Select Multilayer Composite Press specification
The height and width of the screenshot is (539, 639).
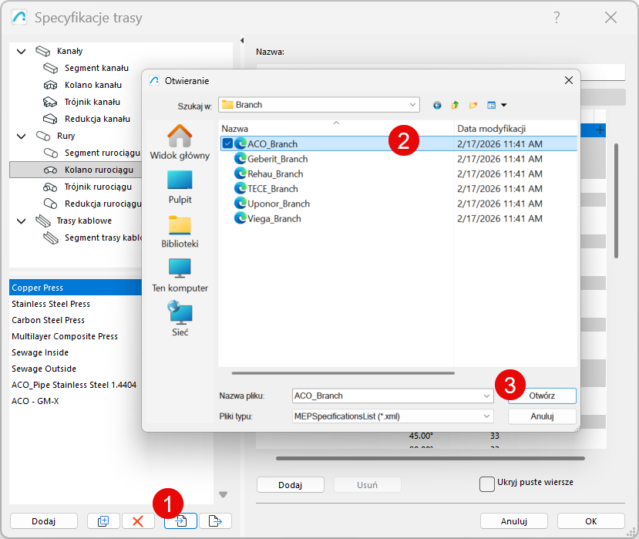tap(76, 336)
